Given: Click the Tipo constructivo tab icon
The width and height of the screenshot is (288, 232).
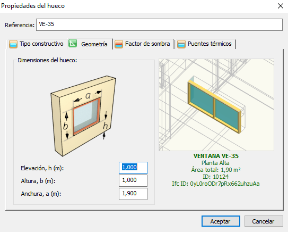Looking at the screenshot, I should [13, 44].
